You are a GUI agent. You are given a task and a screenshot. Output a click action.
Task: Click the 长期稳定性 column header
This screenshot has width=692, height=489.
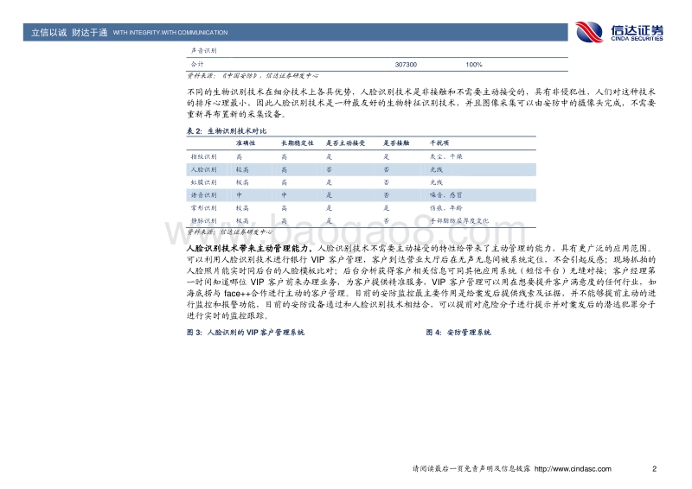tap(298, 143)
